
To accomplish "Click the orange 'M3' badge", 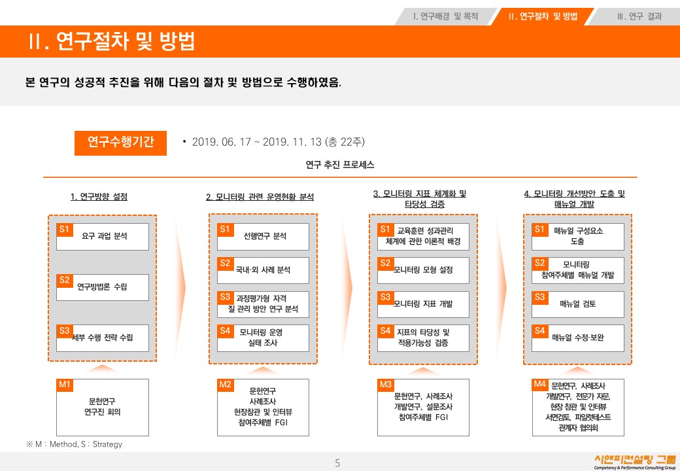I will coord(386,385).
